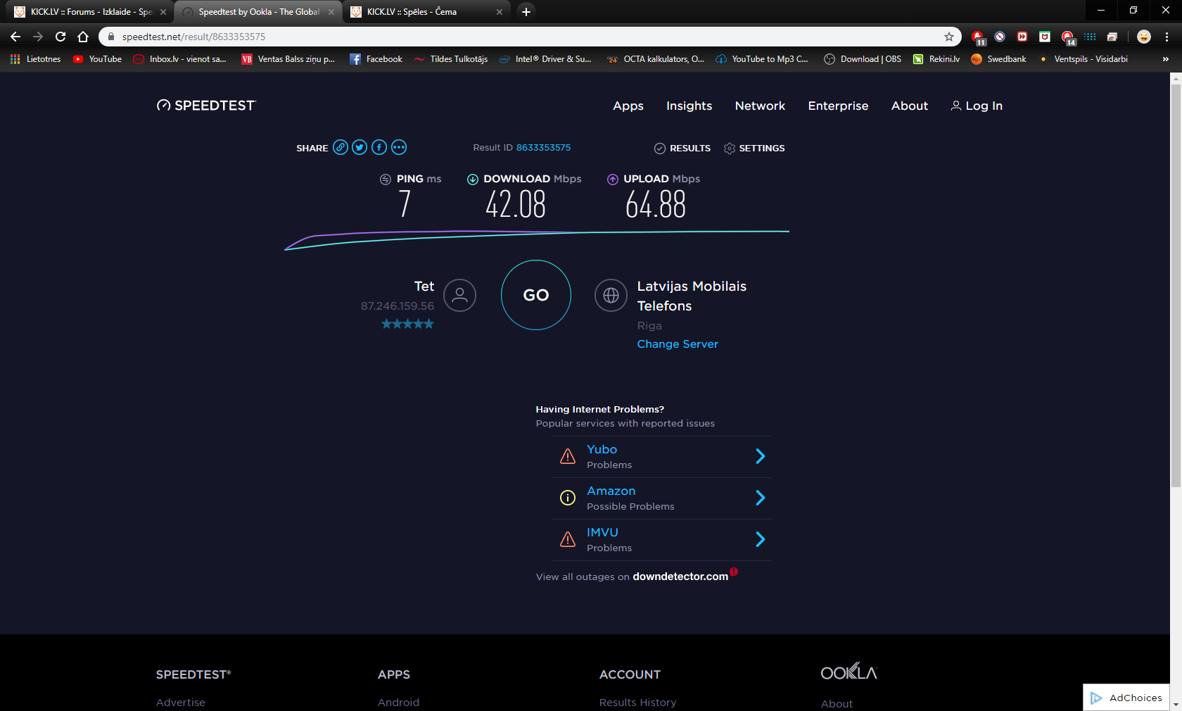Open RESULTS history
This screenshot has height=711, width=1182.
pyautogui.click(x=682, y=148)
